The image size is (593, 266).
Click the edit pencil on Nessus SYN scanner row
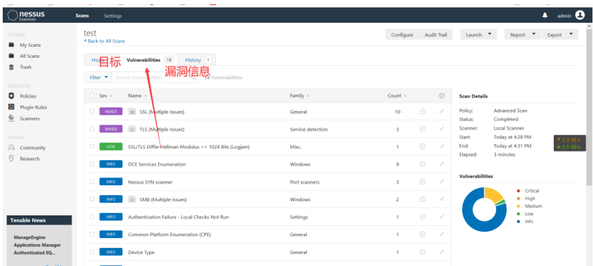441,182
